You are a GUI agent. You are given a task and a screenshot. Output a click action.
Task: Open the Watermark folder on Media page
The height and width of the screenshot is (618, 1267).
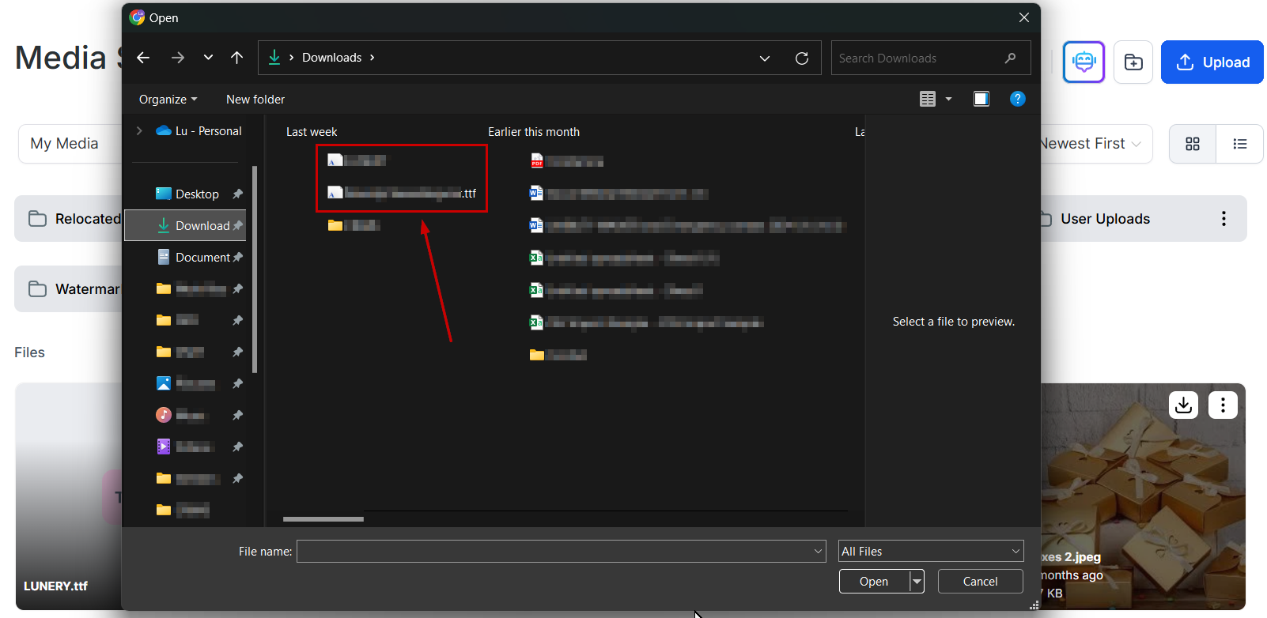[70, 289]
